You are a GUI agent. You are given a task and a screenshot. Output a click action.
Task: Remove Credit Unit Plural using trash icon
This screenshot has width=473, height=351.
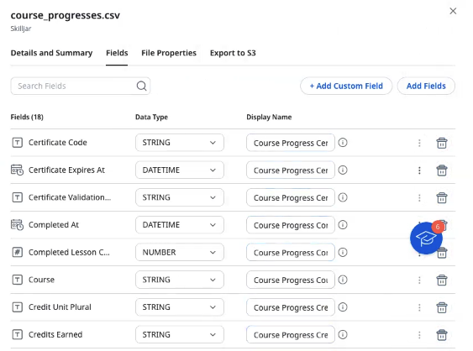(442, 307)
